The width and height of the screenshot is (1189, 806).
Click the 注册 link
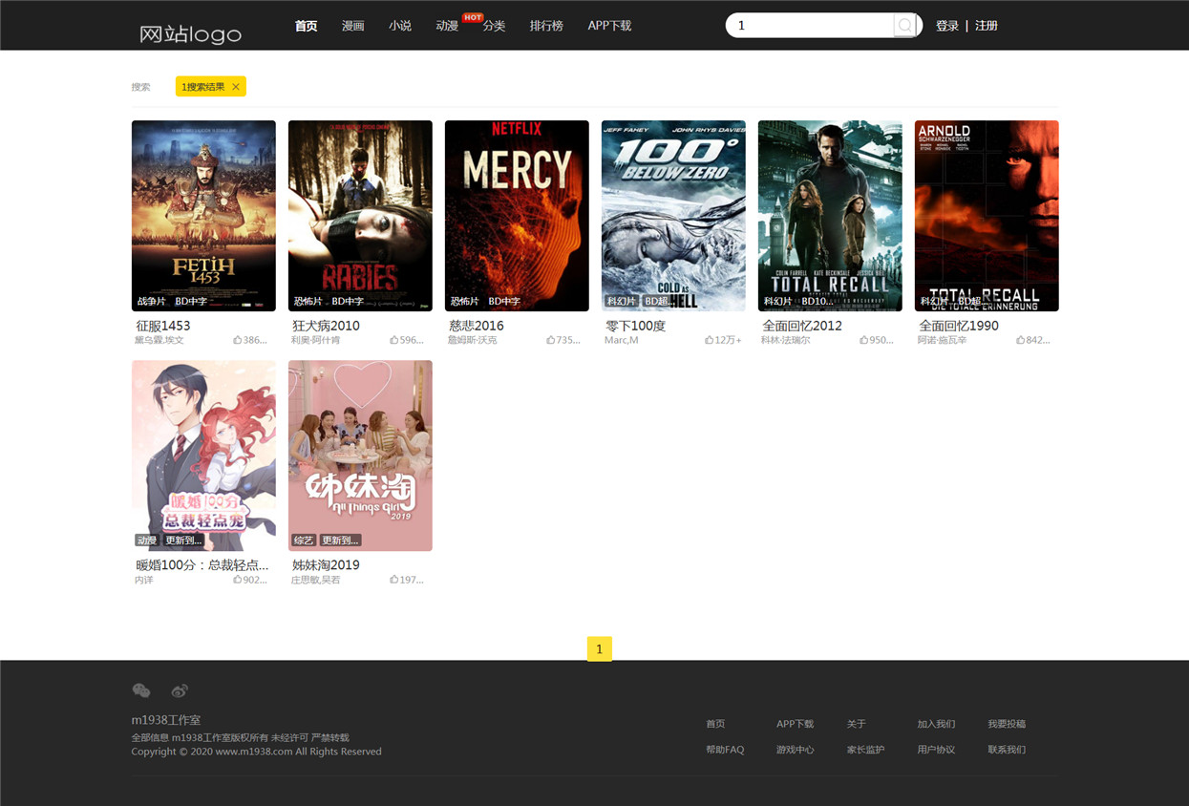click(987, 26)
